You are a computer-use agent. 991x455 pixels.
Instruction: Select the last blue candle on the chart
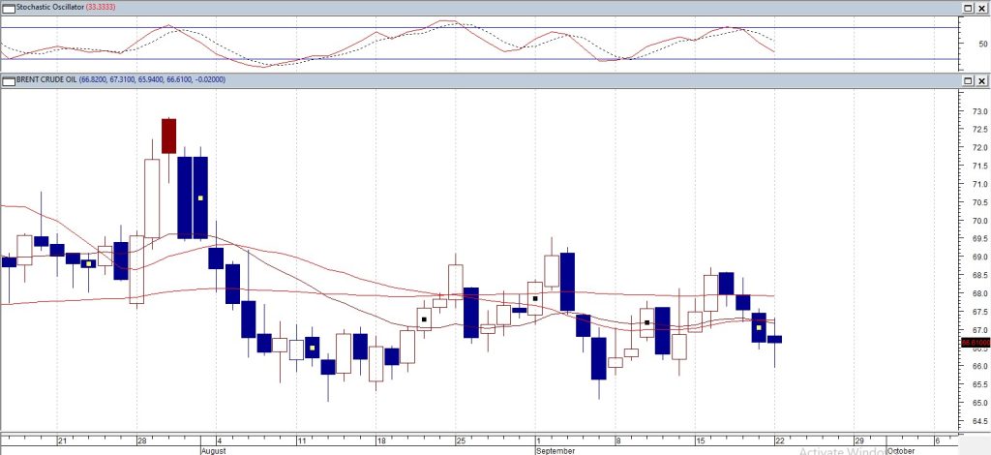[774, 339]
